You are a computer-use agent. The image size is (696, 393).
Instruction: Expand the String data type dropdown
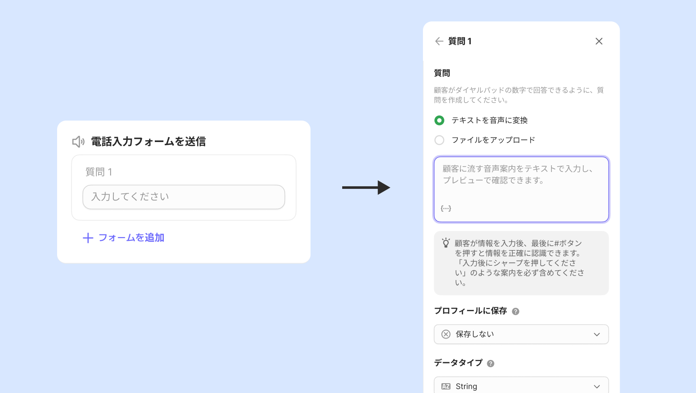521,386
